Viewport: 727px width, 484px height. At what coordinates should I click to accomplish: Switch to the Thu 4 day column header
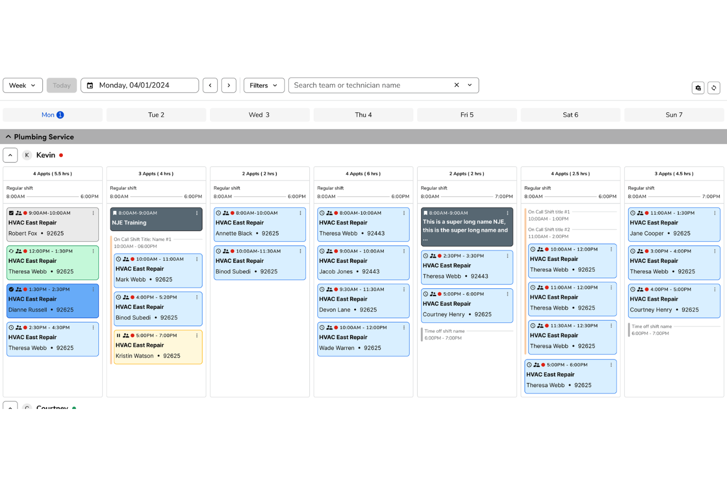pyautogui.click(x=363, y=114)
